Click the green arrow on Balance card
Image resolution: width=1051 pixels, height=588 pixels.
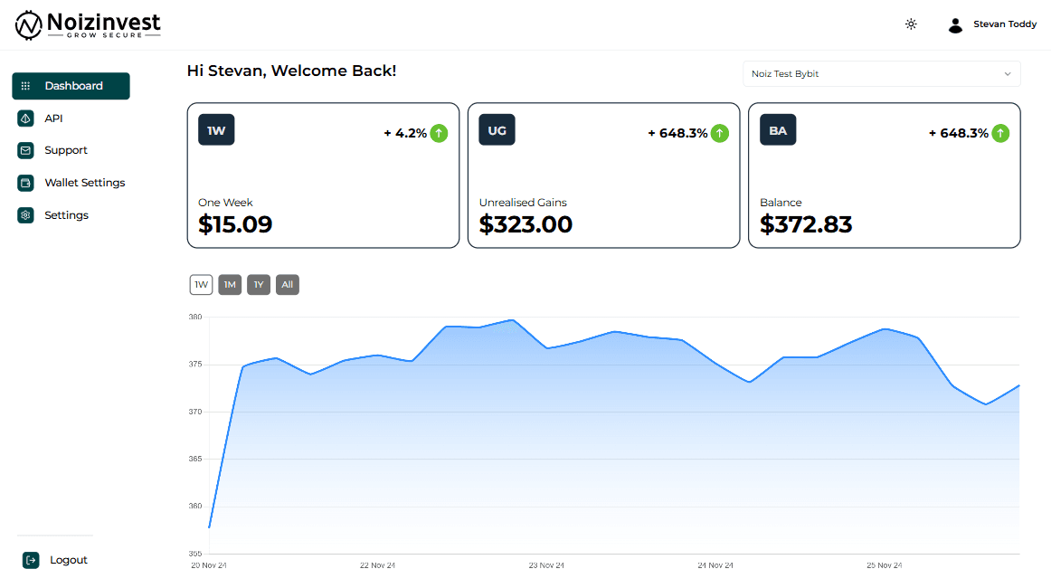1000,133
